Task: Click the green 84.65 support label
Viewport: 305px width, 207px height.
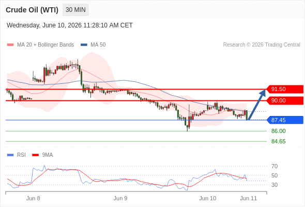Action: 278,141
